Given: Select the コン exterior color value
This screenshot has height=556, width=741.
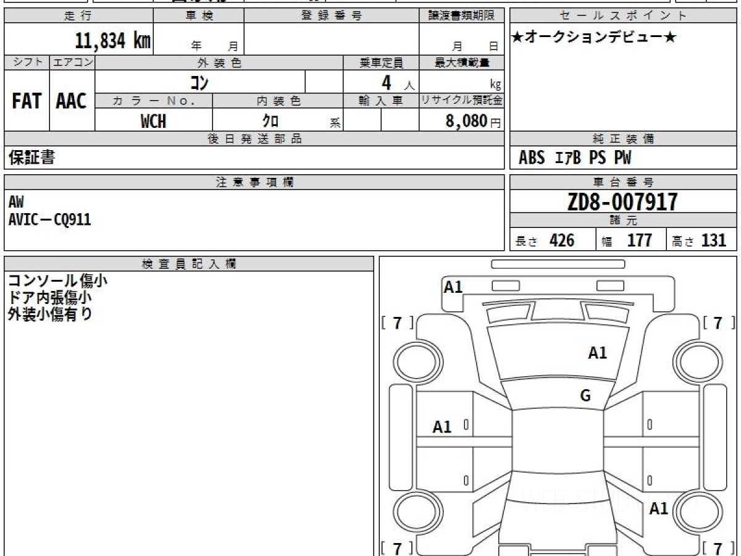Looking at the screenshot, I should point(198,82).
